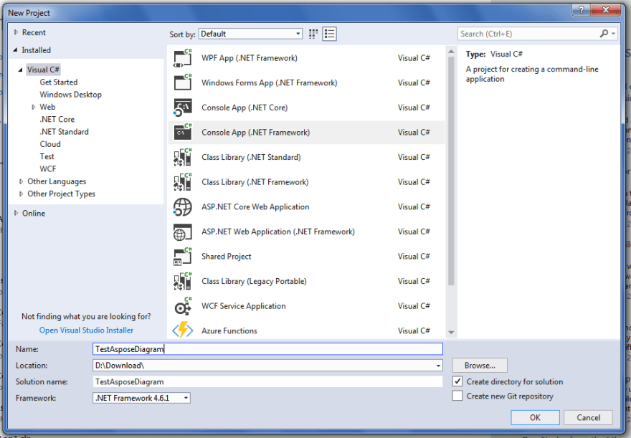Open the Location path dropdown

point(438,366)
